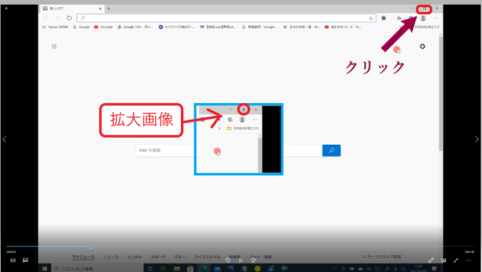The image size is (482, 272).
Task: Select the マイニュース tab
Action: [x=83, y=257]
